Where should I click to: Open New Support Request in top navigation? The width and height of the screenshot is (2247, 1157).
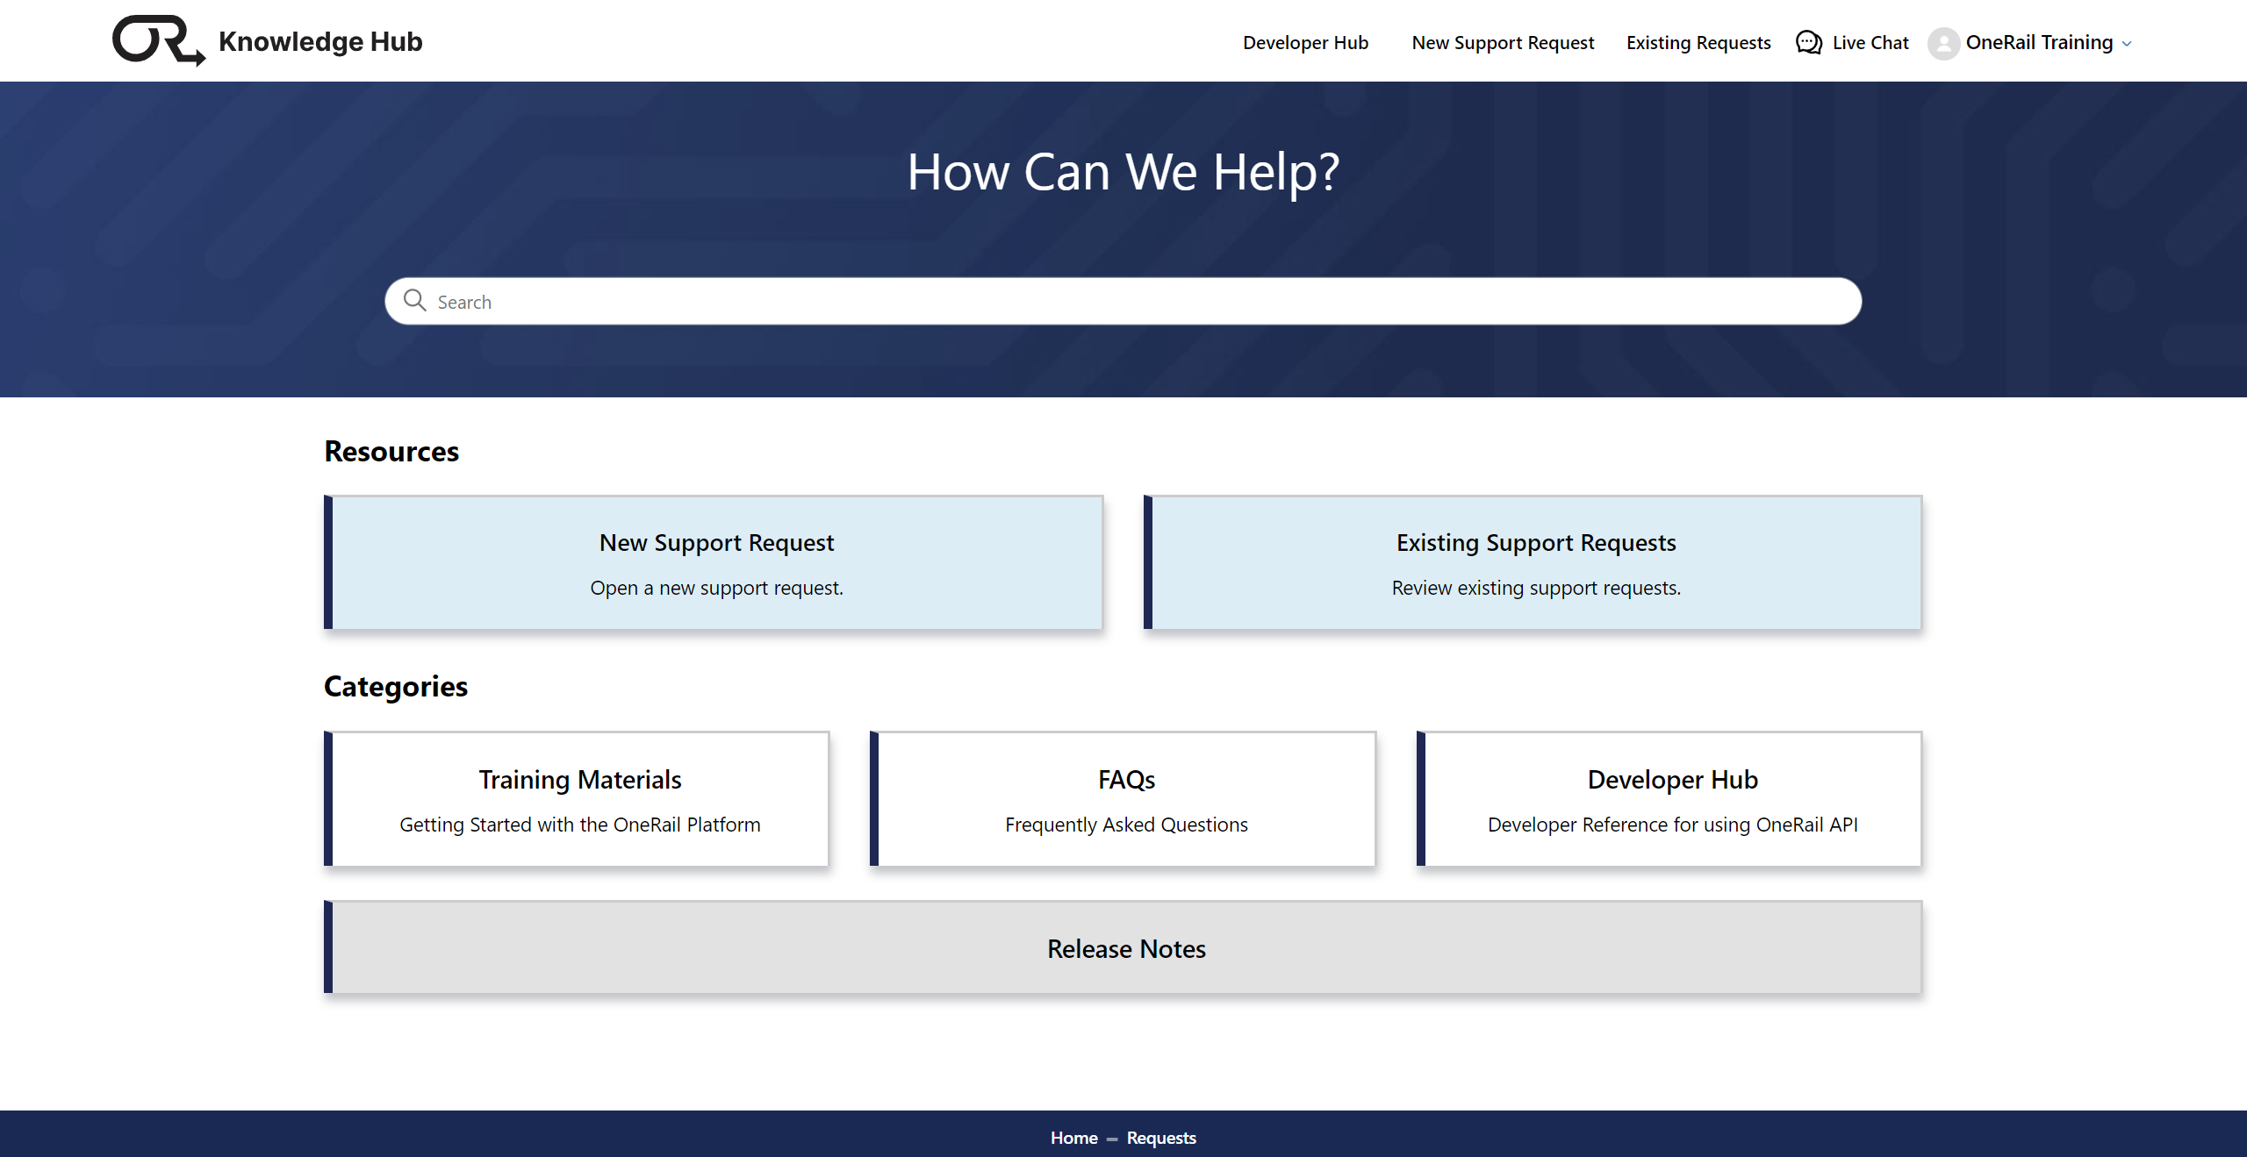coord(1503,42)
